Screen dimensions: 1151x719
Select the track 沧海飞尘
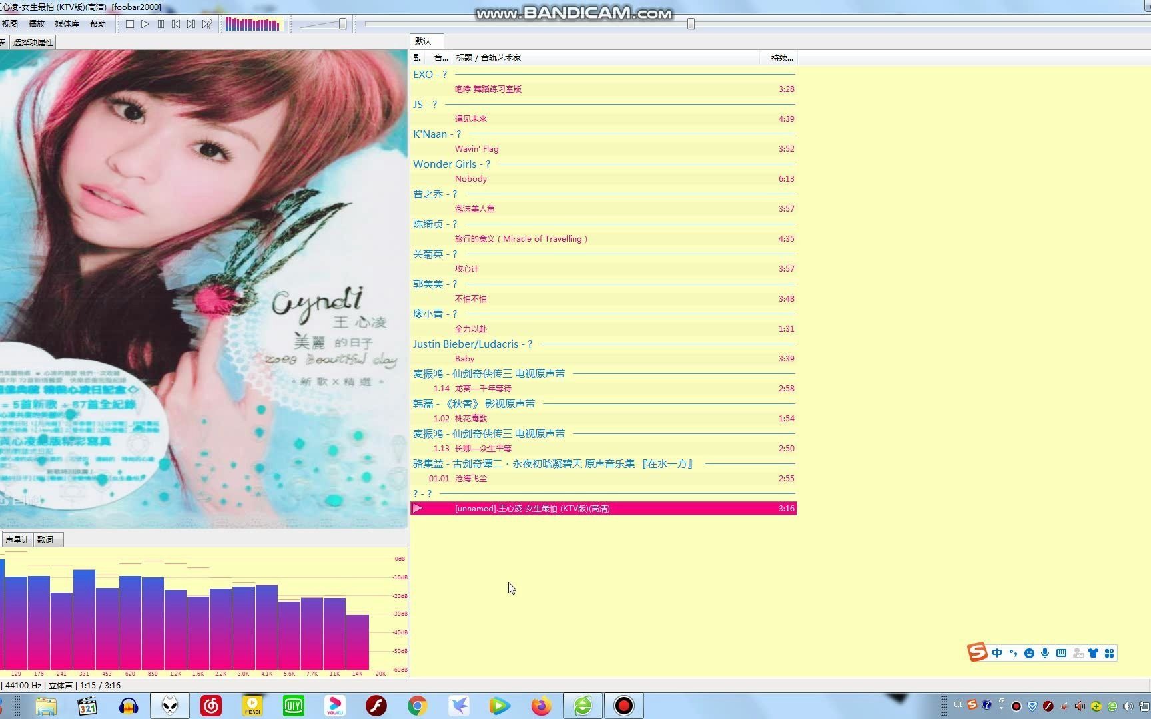click(603, 479)
